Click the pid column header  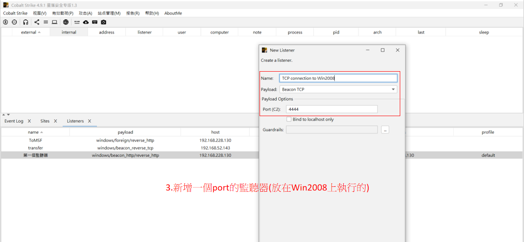(x=336, y=32)
